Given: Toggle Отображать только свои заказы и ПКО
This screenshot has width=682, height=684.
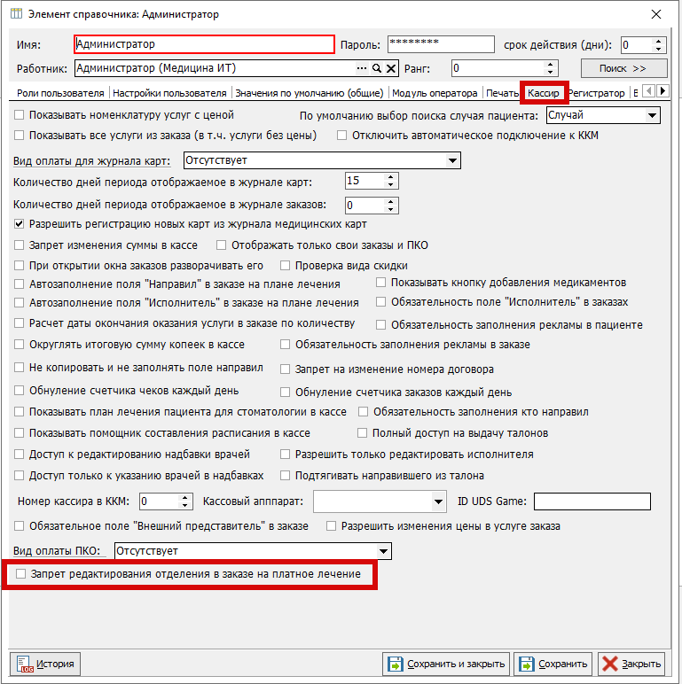Looking at the screenshot, I should (x=222, y=245).
